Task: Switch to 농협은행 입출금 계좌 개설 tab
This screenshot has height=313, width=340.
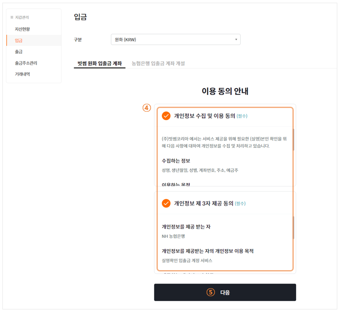Action: (158, 63)
